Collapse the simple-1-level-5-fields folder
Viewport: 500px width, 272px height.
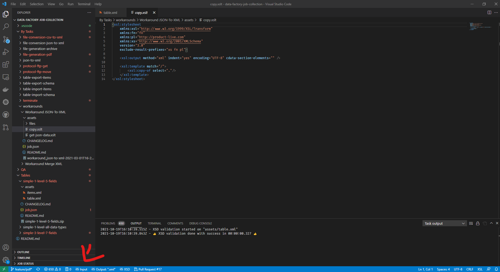pyautogui.click(x=40, y=181)
